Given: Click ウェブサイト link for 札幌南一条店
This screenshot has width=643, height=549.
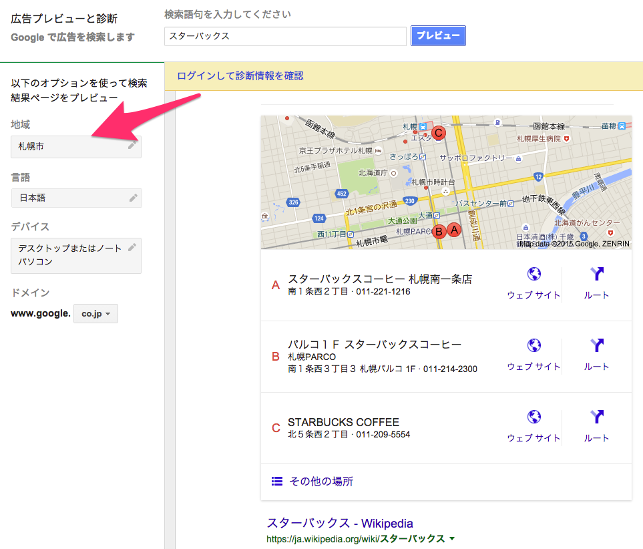Looking at the screenshot, I should coord(533,295).
